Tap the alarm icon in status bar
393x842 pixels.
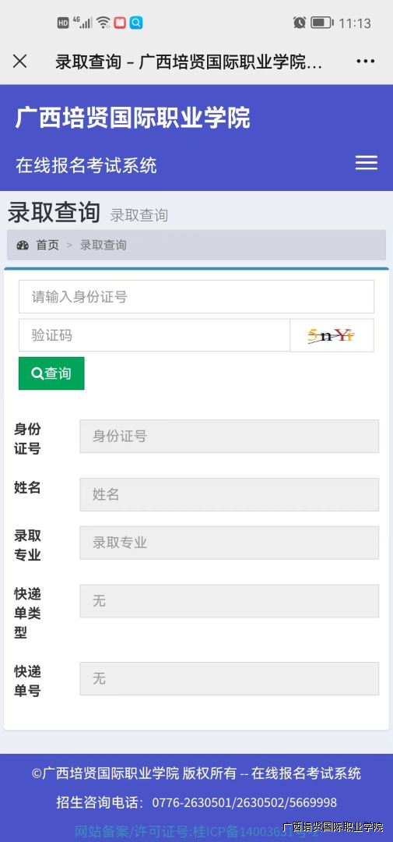point(299,23)
